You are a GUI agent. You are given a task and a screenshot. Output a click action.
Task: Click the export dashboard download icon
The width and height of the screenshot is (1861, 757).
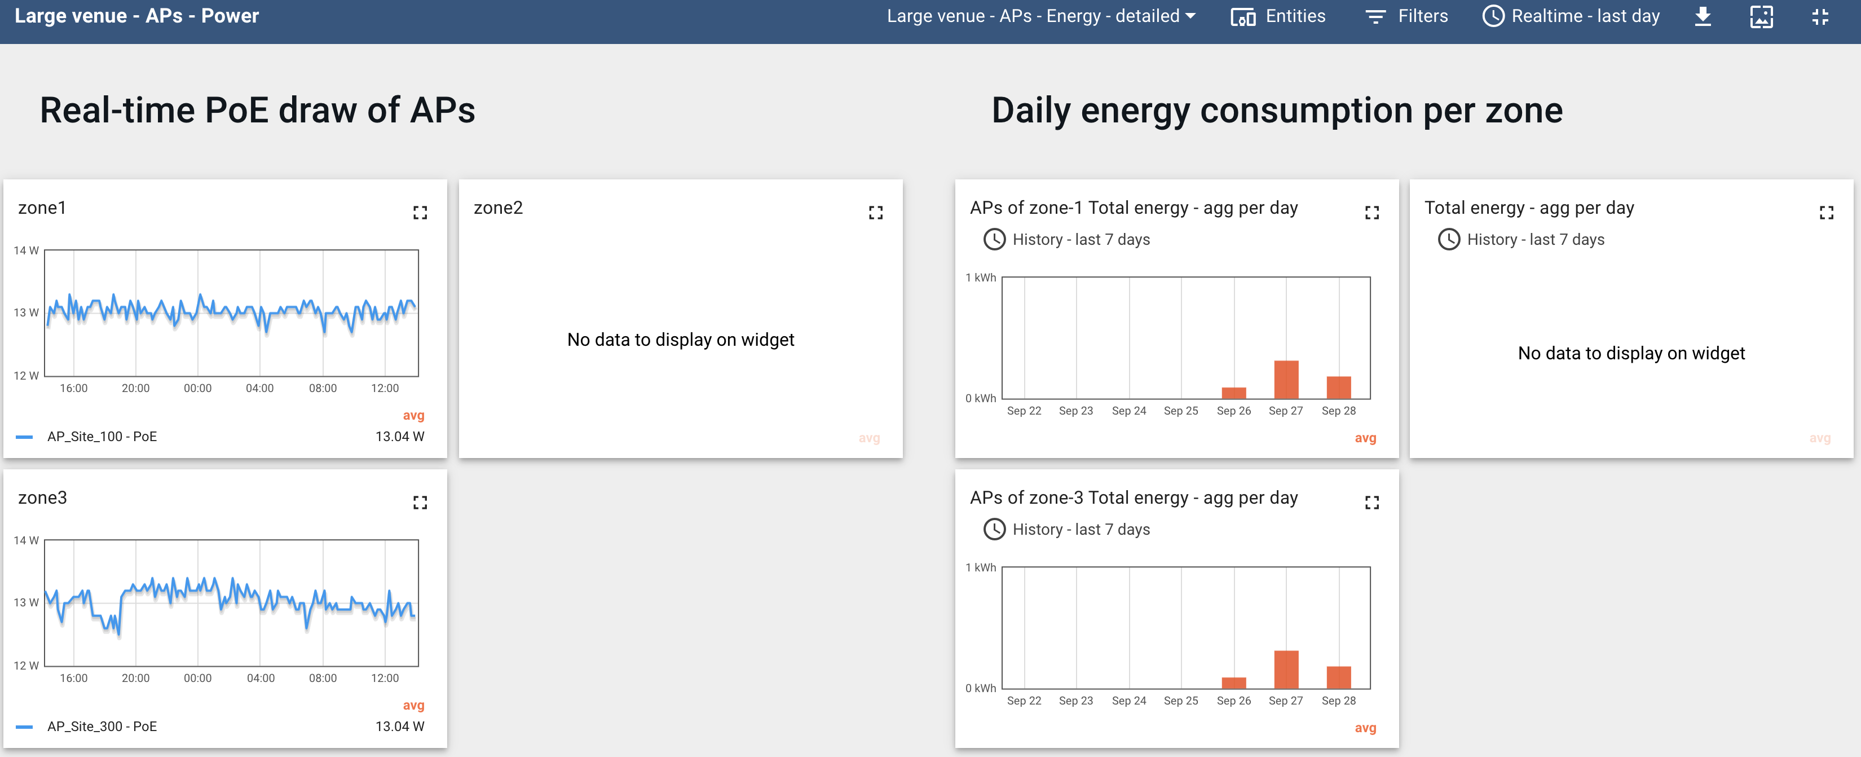pos(1702,16)
